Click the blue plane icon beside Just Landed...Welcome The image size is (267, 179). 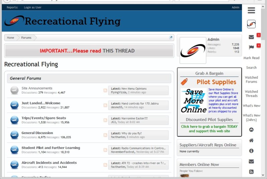click(x=14, y=105)
